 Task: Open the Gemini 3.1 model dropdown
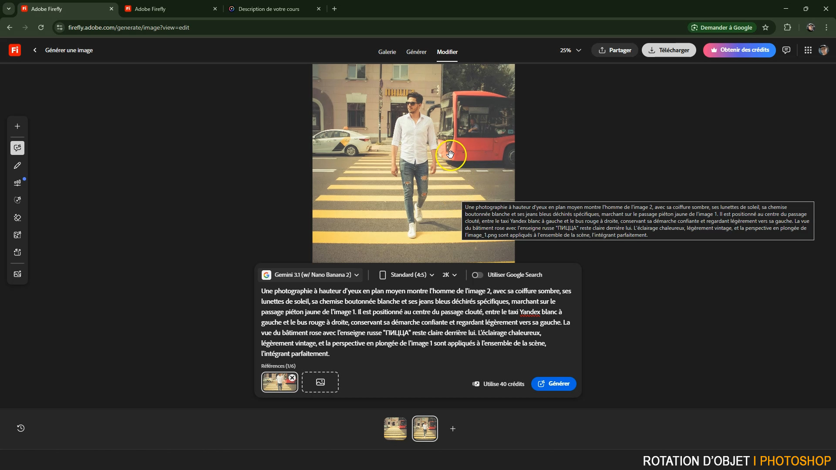coord(310,275)
